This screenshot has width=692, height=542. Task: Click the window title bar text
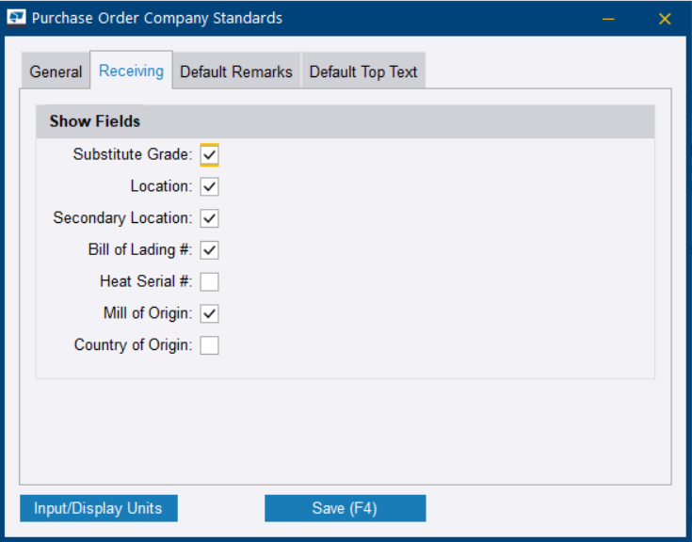coord(157,18)
